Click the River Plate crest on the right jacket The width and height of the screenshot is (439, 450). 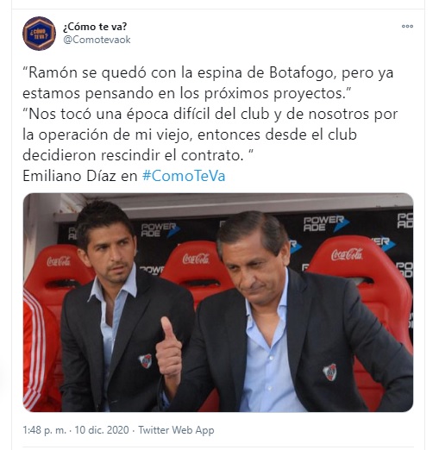[329, 372]
